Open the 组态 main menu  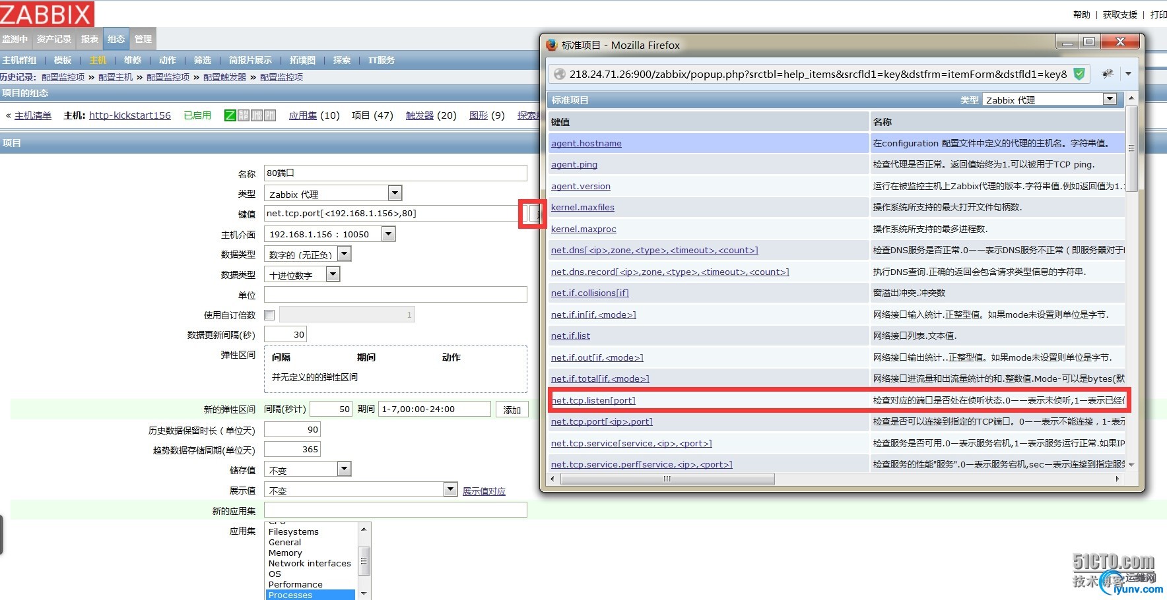click(116, 39)
